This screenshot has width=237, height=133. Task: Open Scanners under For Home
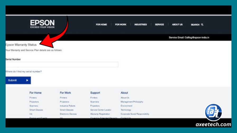34,106
